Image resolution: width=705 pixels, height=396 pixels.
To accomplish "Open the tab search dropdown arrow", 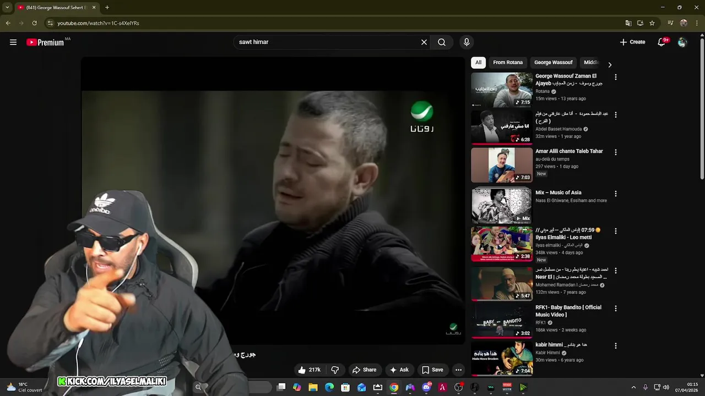I will coord(7,8).
